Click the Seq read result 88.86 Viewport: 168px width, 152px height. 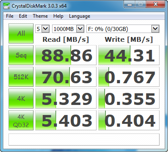(66, 55)
